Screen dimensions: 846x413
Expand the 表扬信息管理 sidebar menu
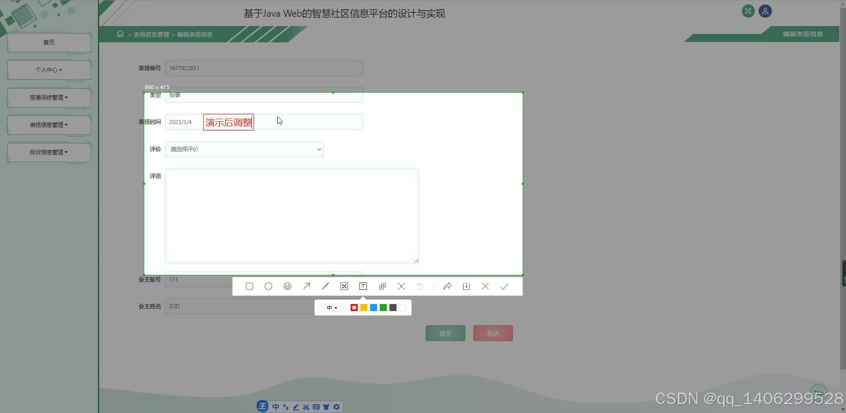click(49, 125)
